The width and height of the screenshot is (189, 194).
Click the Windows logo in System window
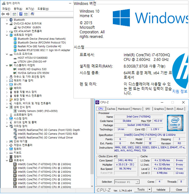point(121,18)
